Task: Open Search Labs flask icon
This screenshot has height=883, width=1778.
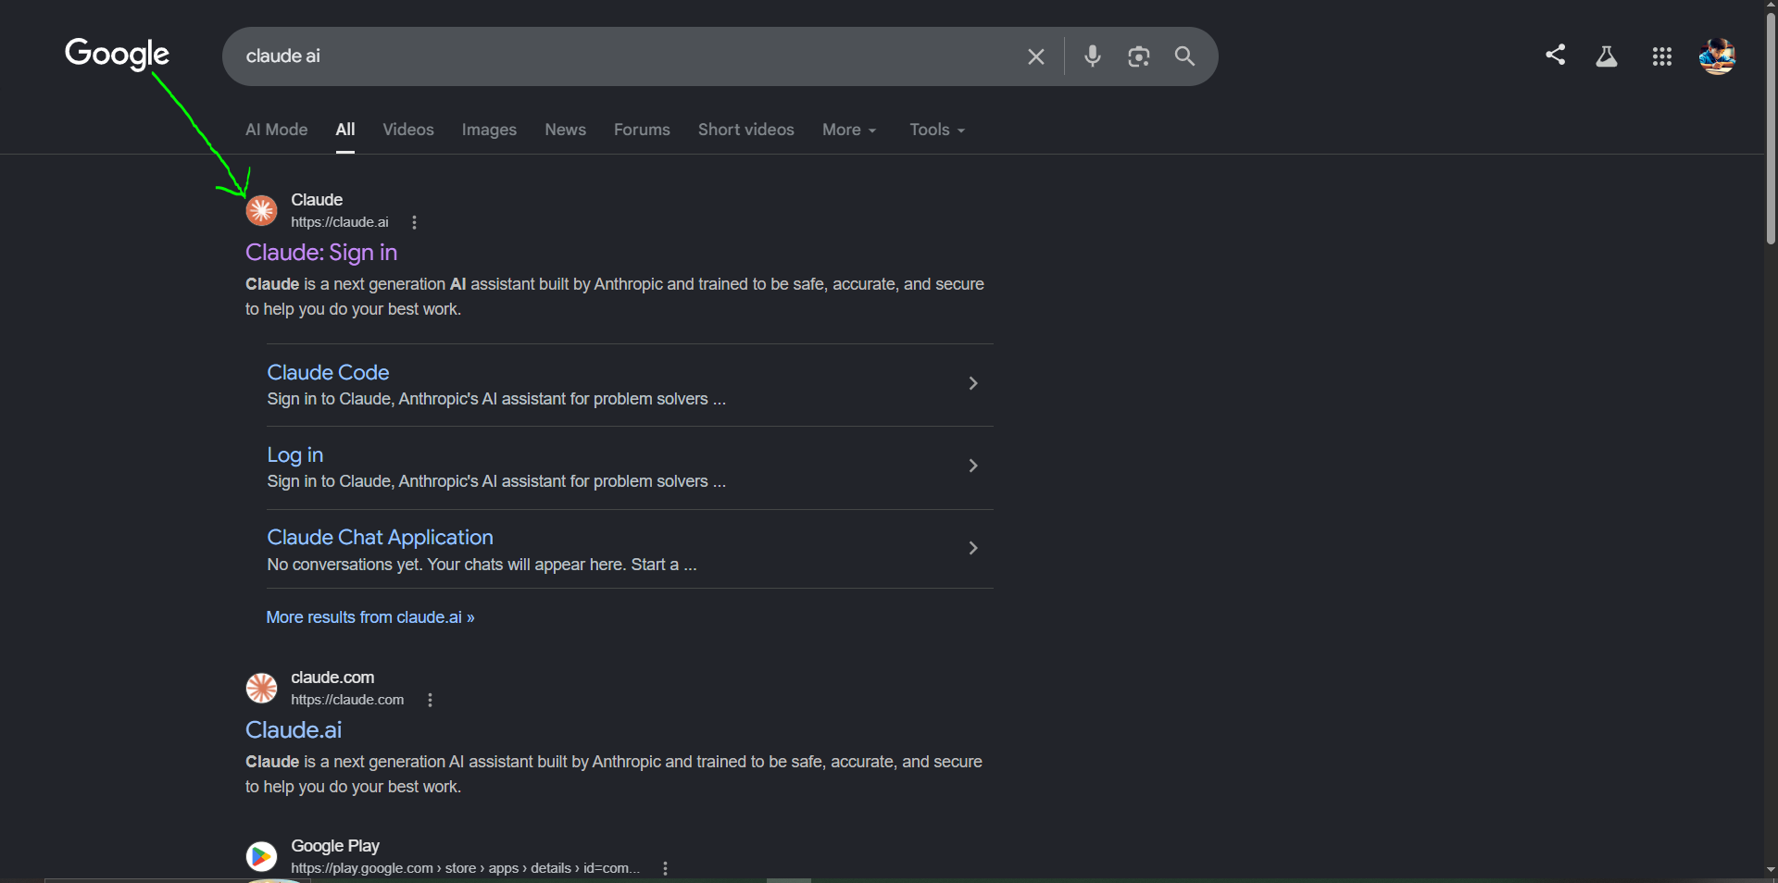Action: coord(1607,56)
